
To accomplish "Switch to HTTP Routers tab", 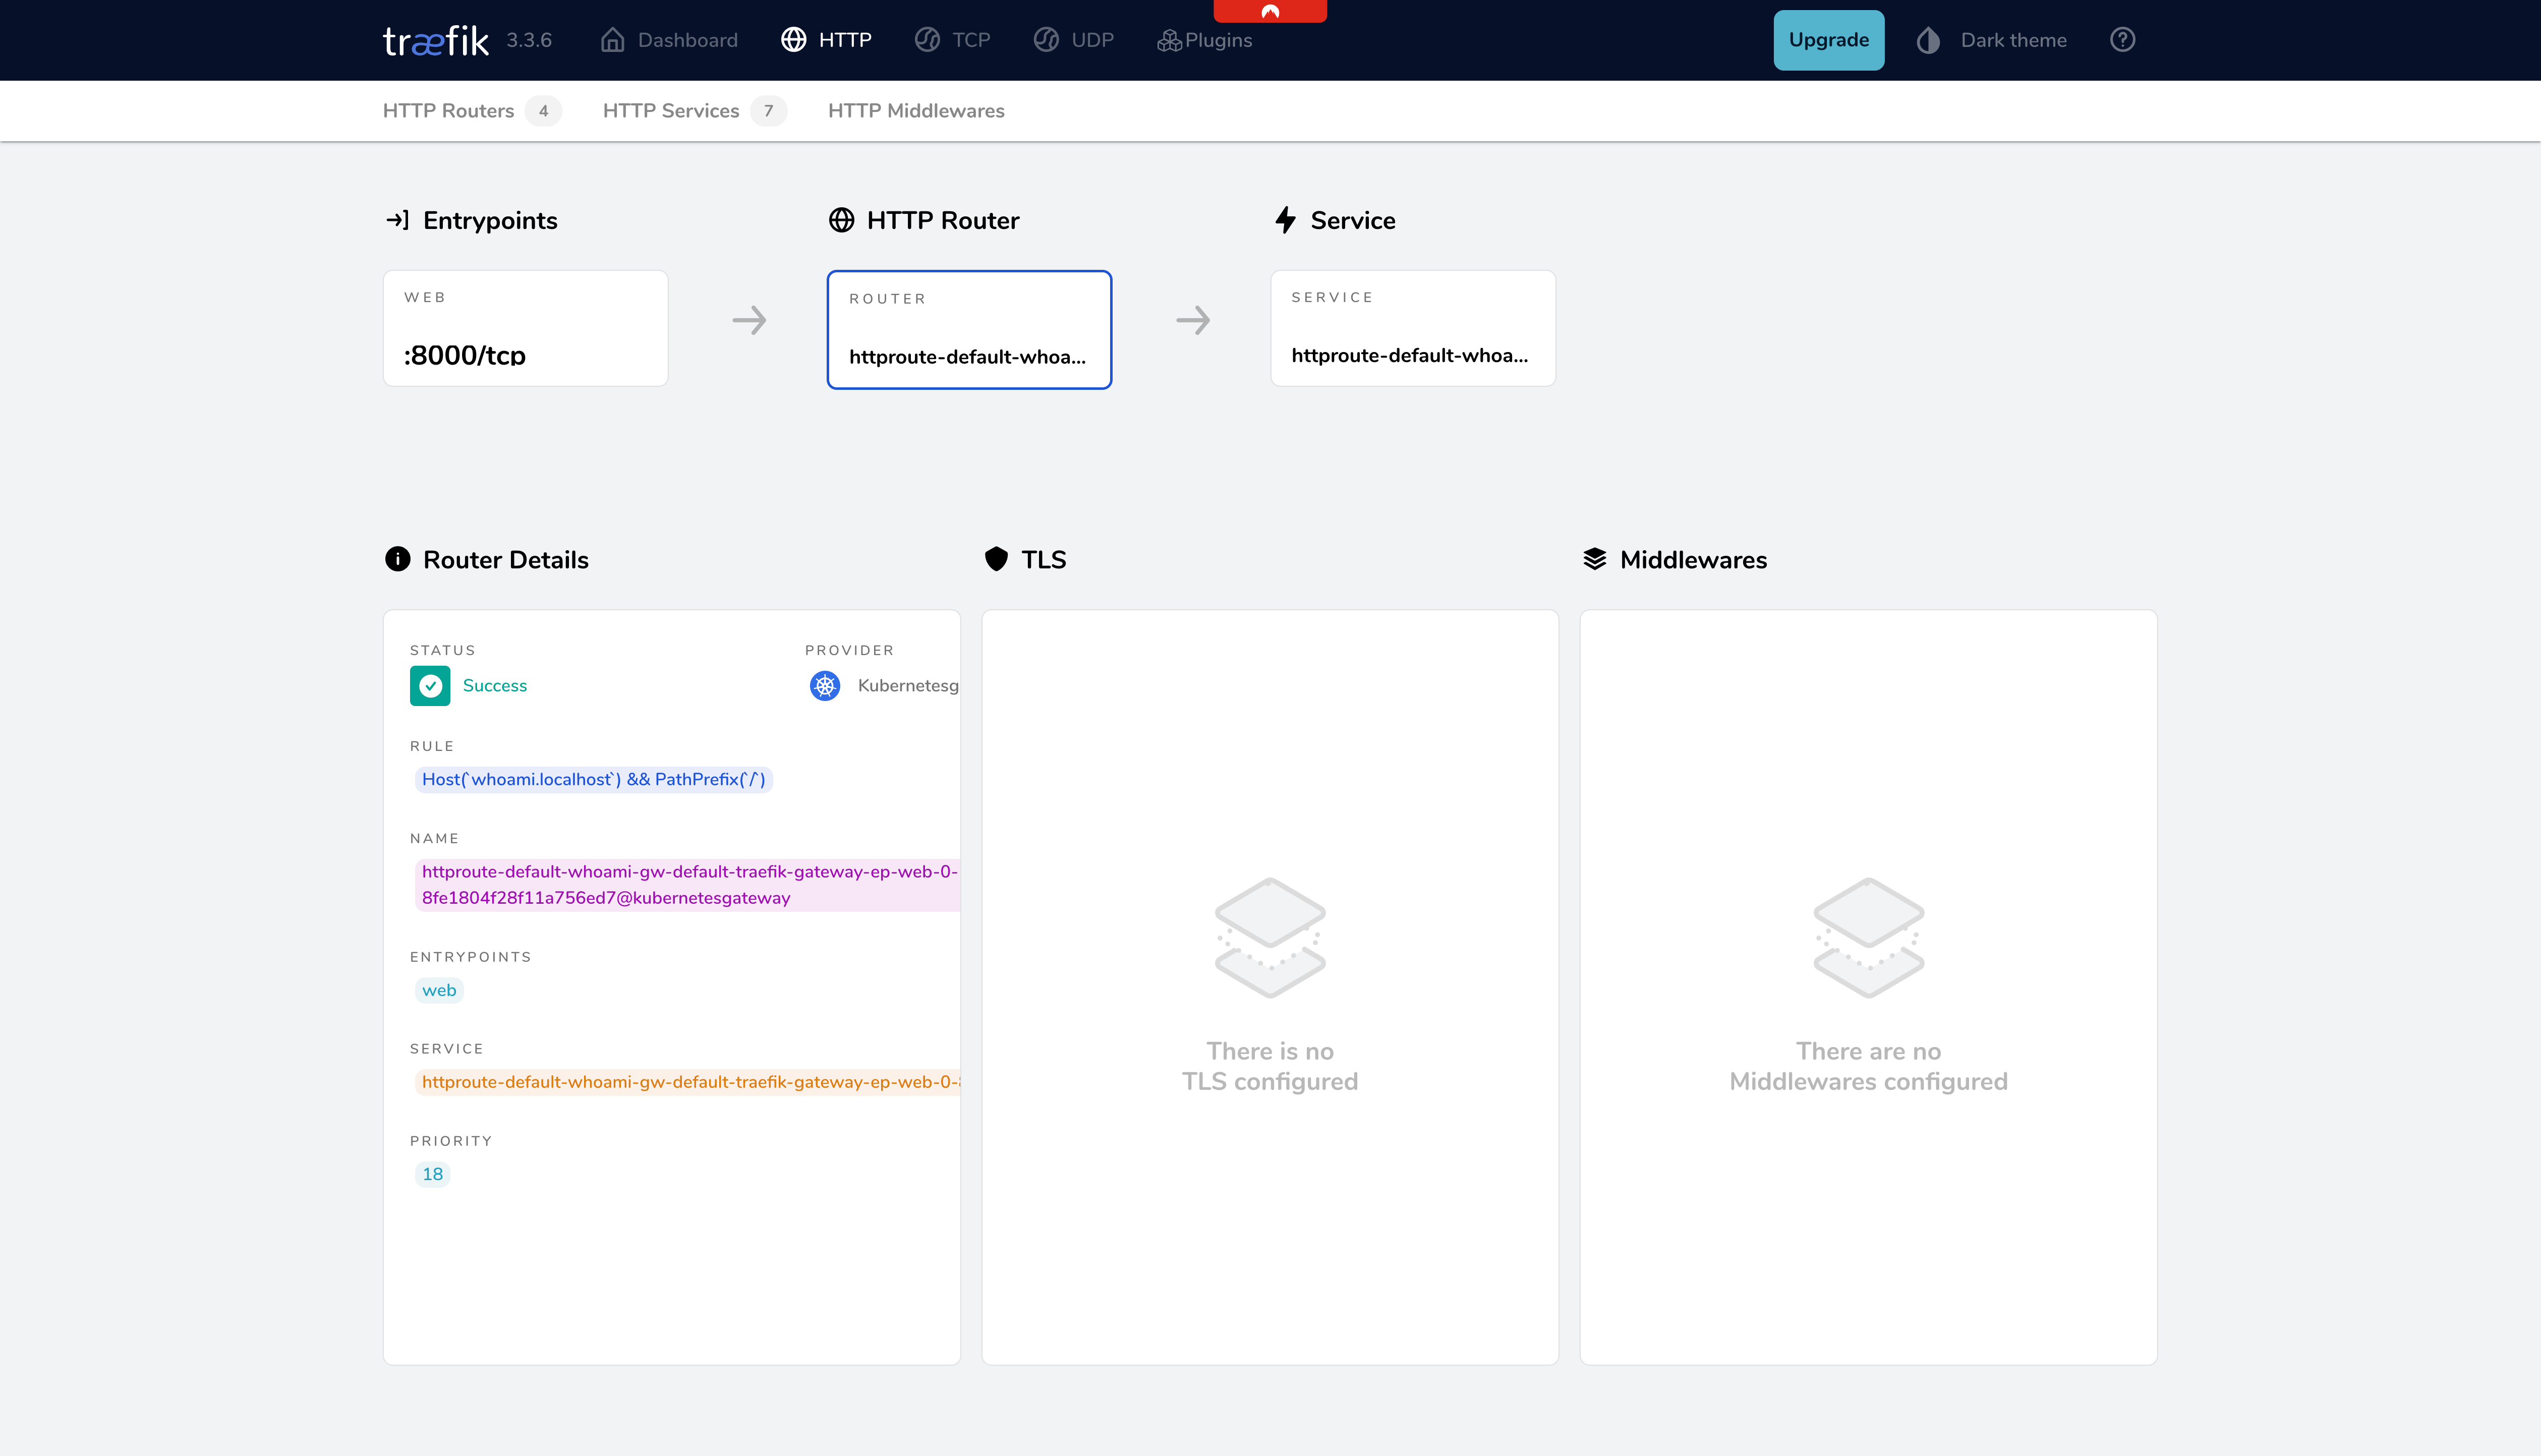I will [448, 110].
